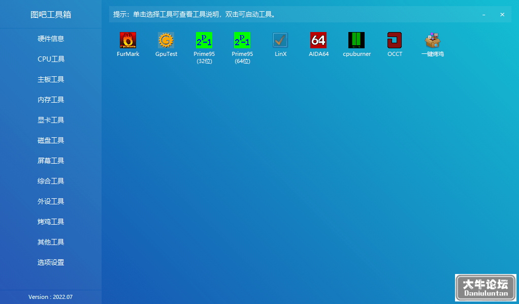
Task: Select the OCCT tool icon
Action: (395, 40)
